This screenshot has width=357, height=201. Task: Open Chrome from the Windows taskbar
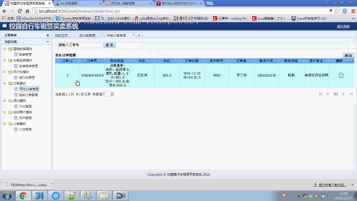coord(23,195)
